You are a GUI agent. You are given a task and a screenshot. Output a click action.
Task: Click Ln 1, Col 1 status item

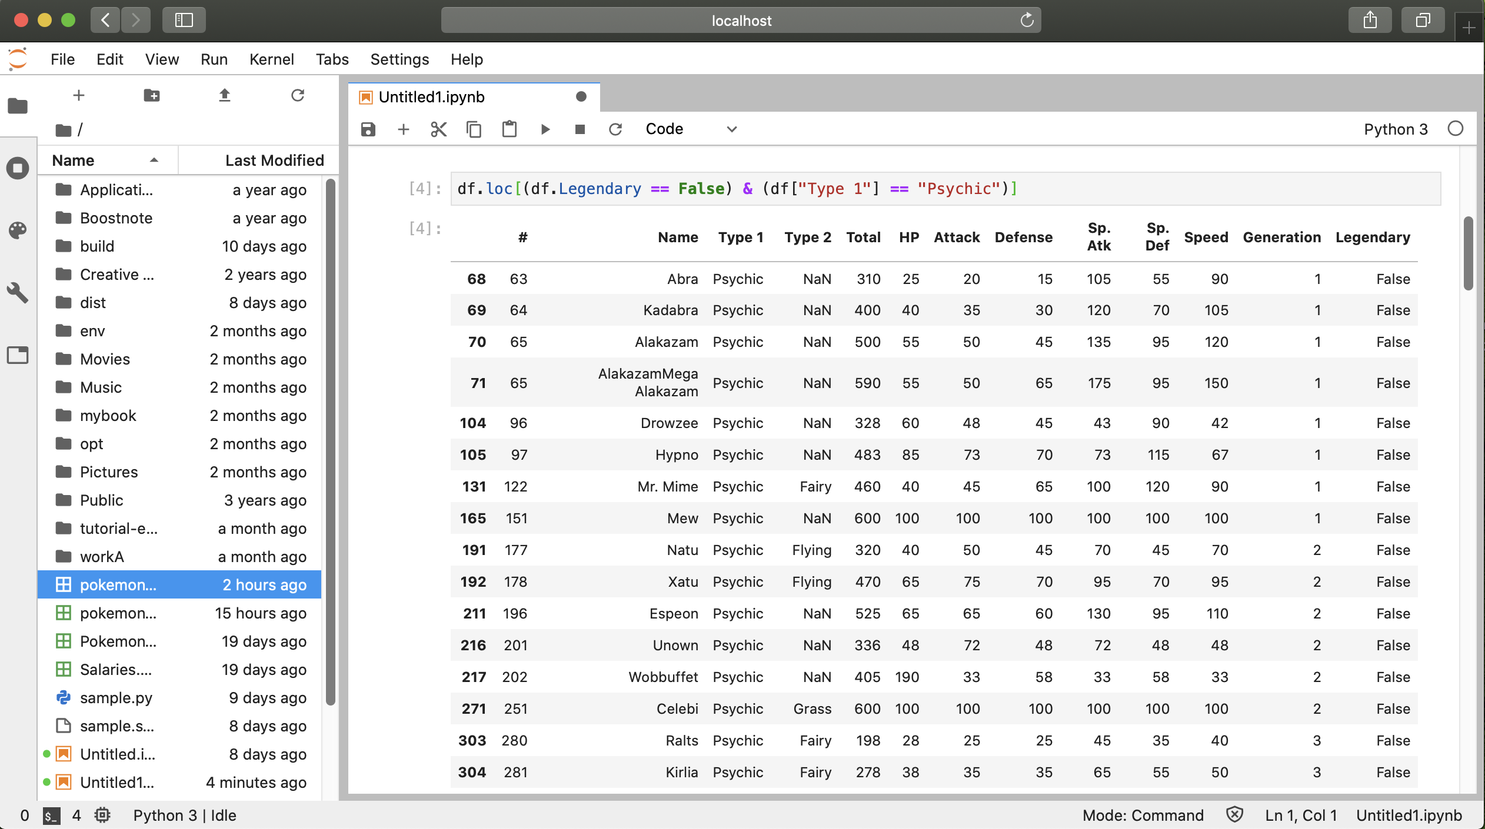(1301, 815)
